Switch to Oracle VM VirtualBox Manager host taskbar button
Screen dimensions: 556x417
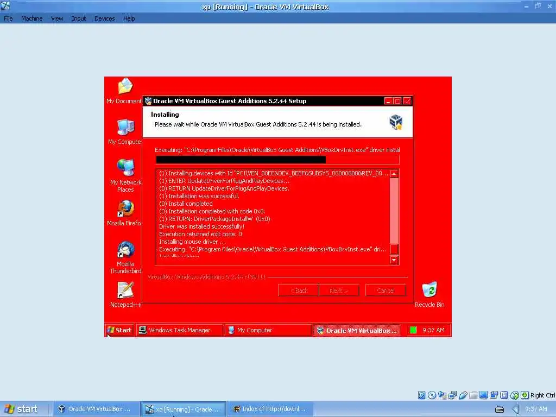pyautogui.click(x=96, y=409)
